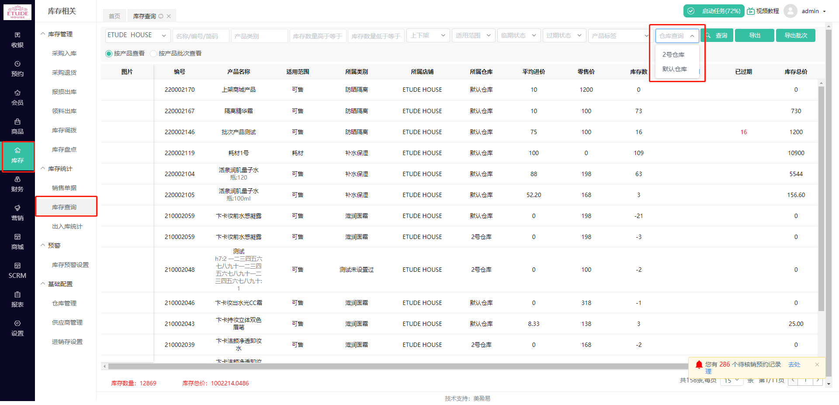Open the 财务 finance module
Image resolution: width=839 pixels, height=405 pixels.
[17, 184]
